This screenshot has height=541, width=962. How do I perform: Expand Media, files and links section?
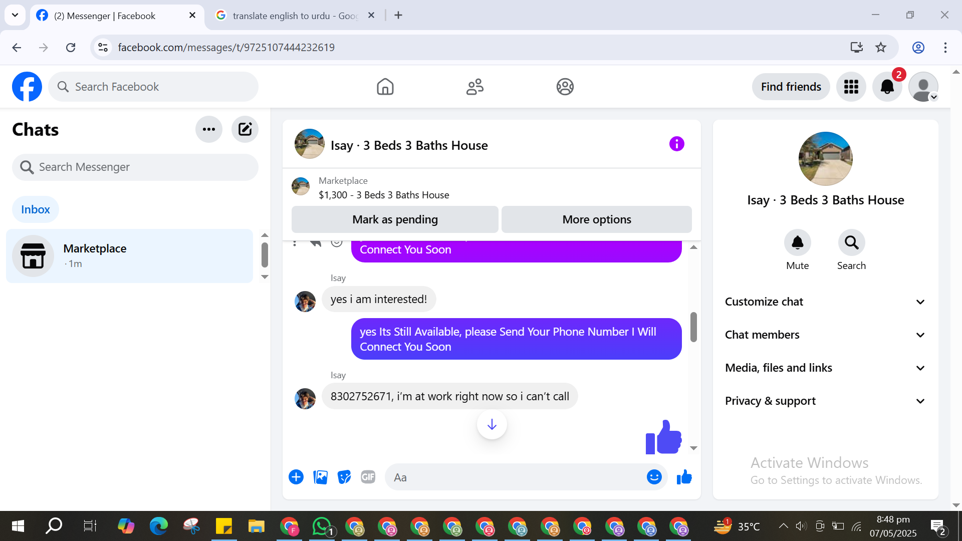point(825,368)
